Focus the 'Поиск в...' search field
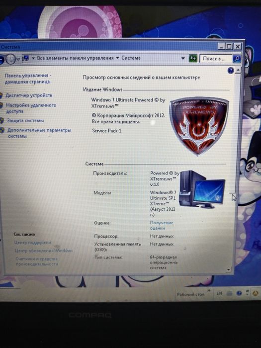This screenshot has width=261, height=348. coord(216,59)
